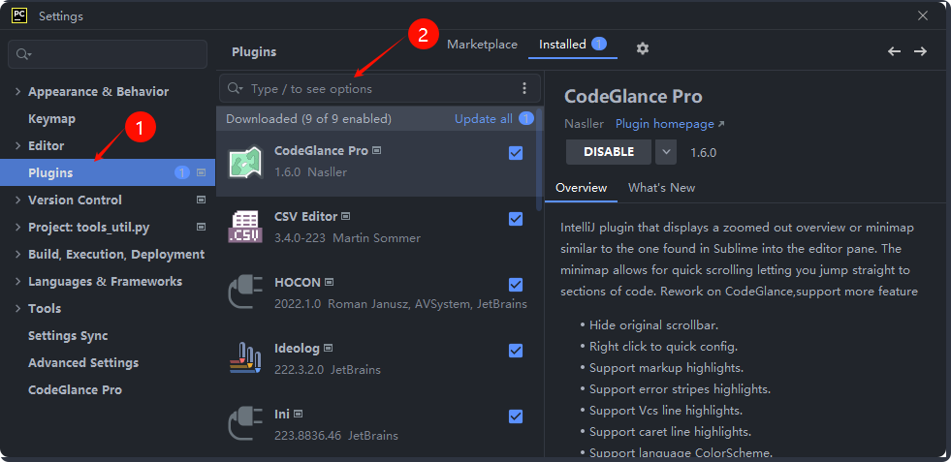
Task: Open the three-dot options in plugin search
Action: [x=524, y=88]
